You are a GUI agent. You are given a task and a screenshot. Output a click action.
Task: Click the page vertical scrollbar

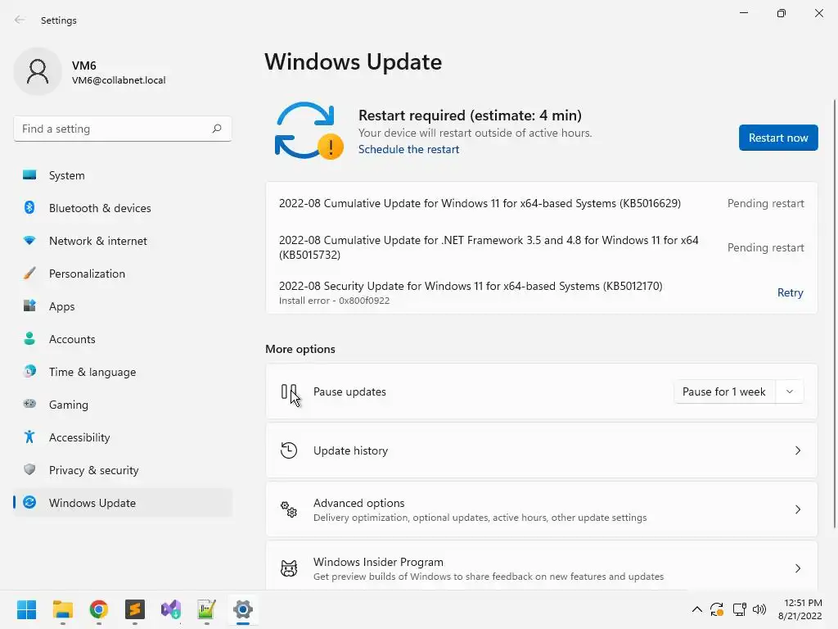click(834, 314)
